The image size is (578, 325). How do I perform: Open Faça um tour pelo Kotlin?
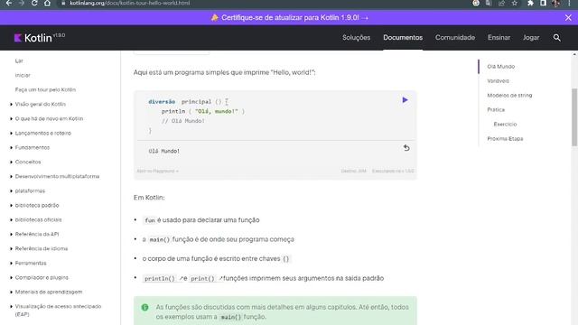[45, 89]
